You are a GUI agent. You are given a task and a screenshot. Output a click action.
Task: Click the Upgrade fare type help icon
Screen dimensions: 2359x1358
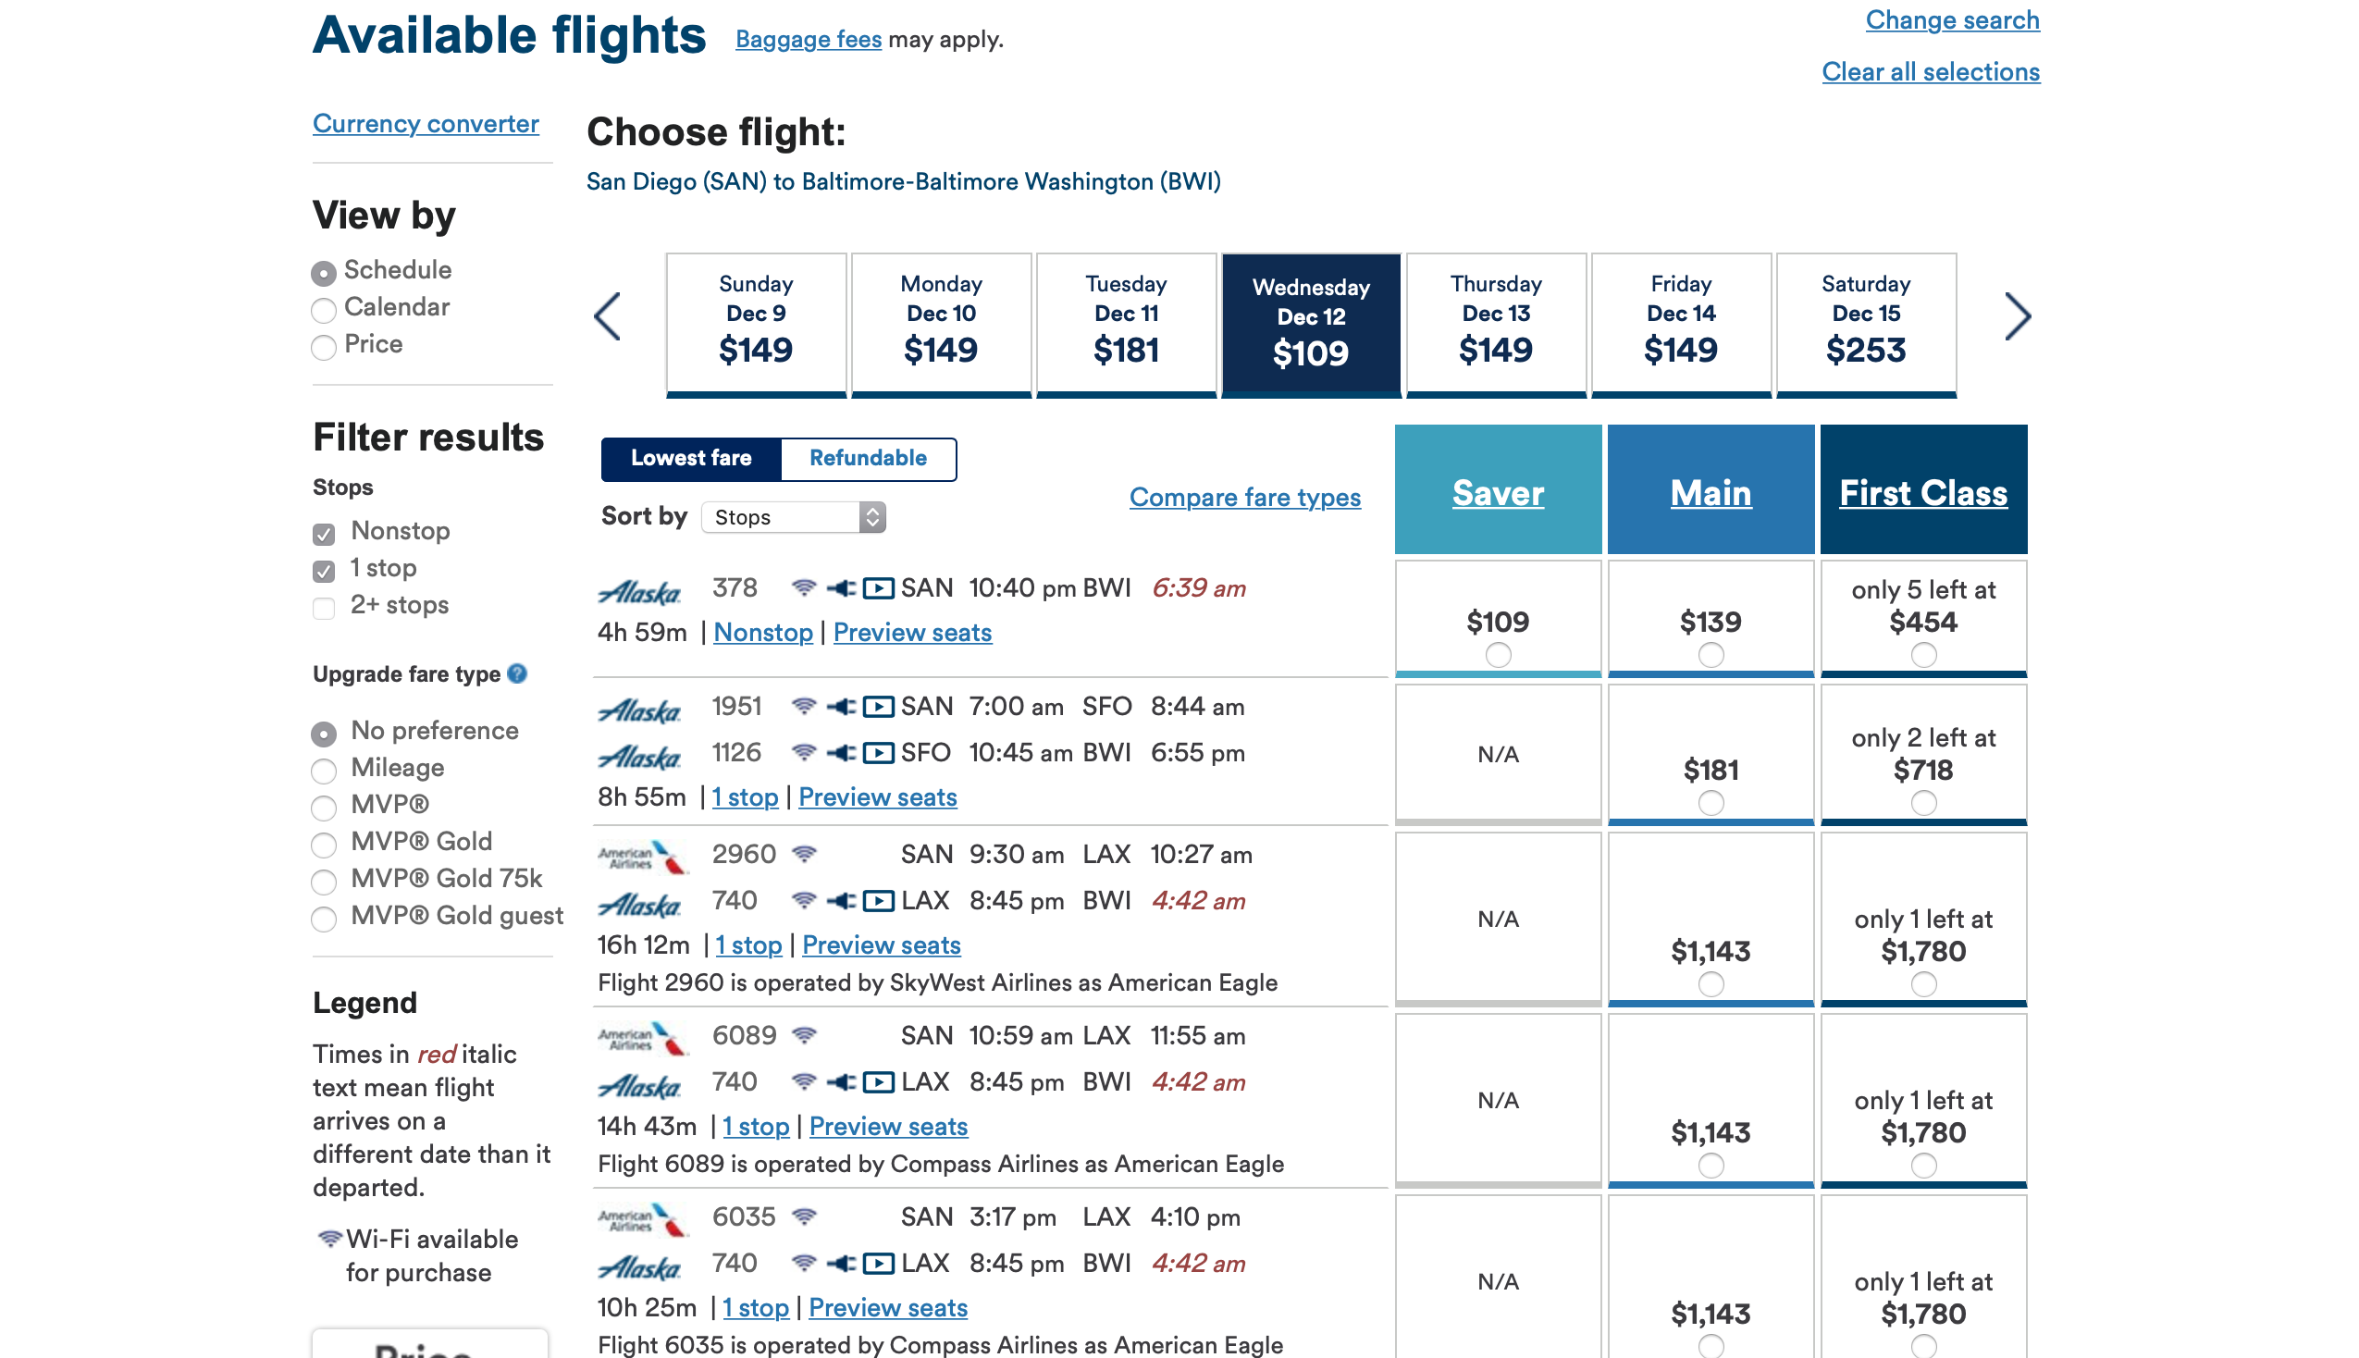point(517,673)
